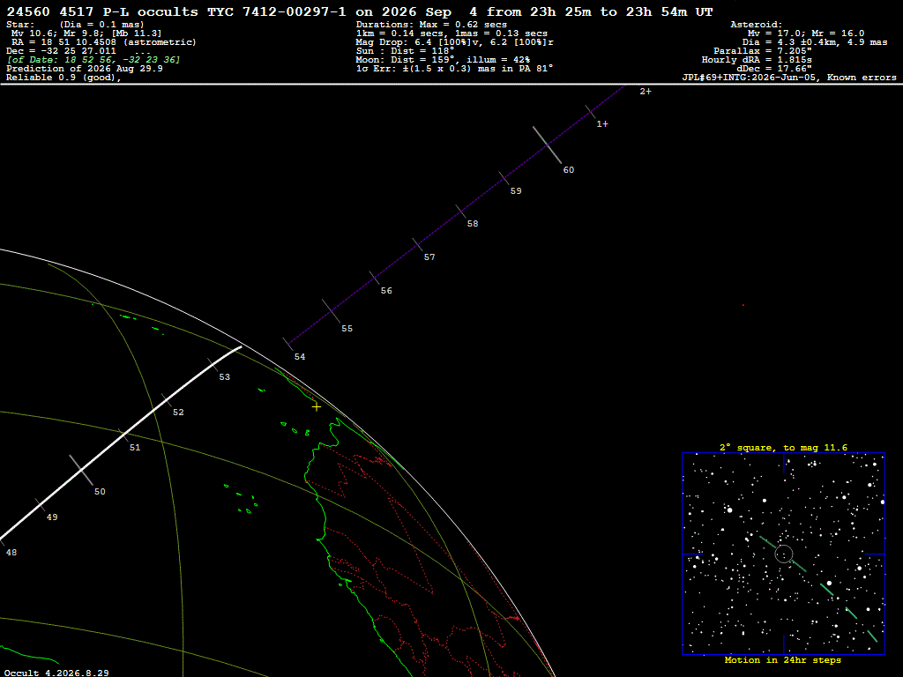This screenshot has width=903, height=677.
Task: Click the yellow crosshair marker on the map
Action: pyautogui.click(x=317, y=407)
